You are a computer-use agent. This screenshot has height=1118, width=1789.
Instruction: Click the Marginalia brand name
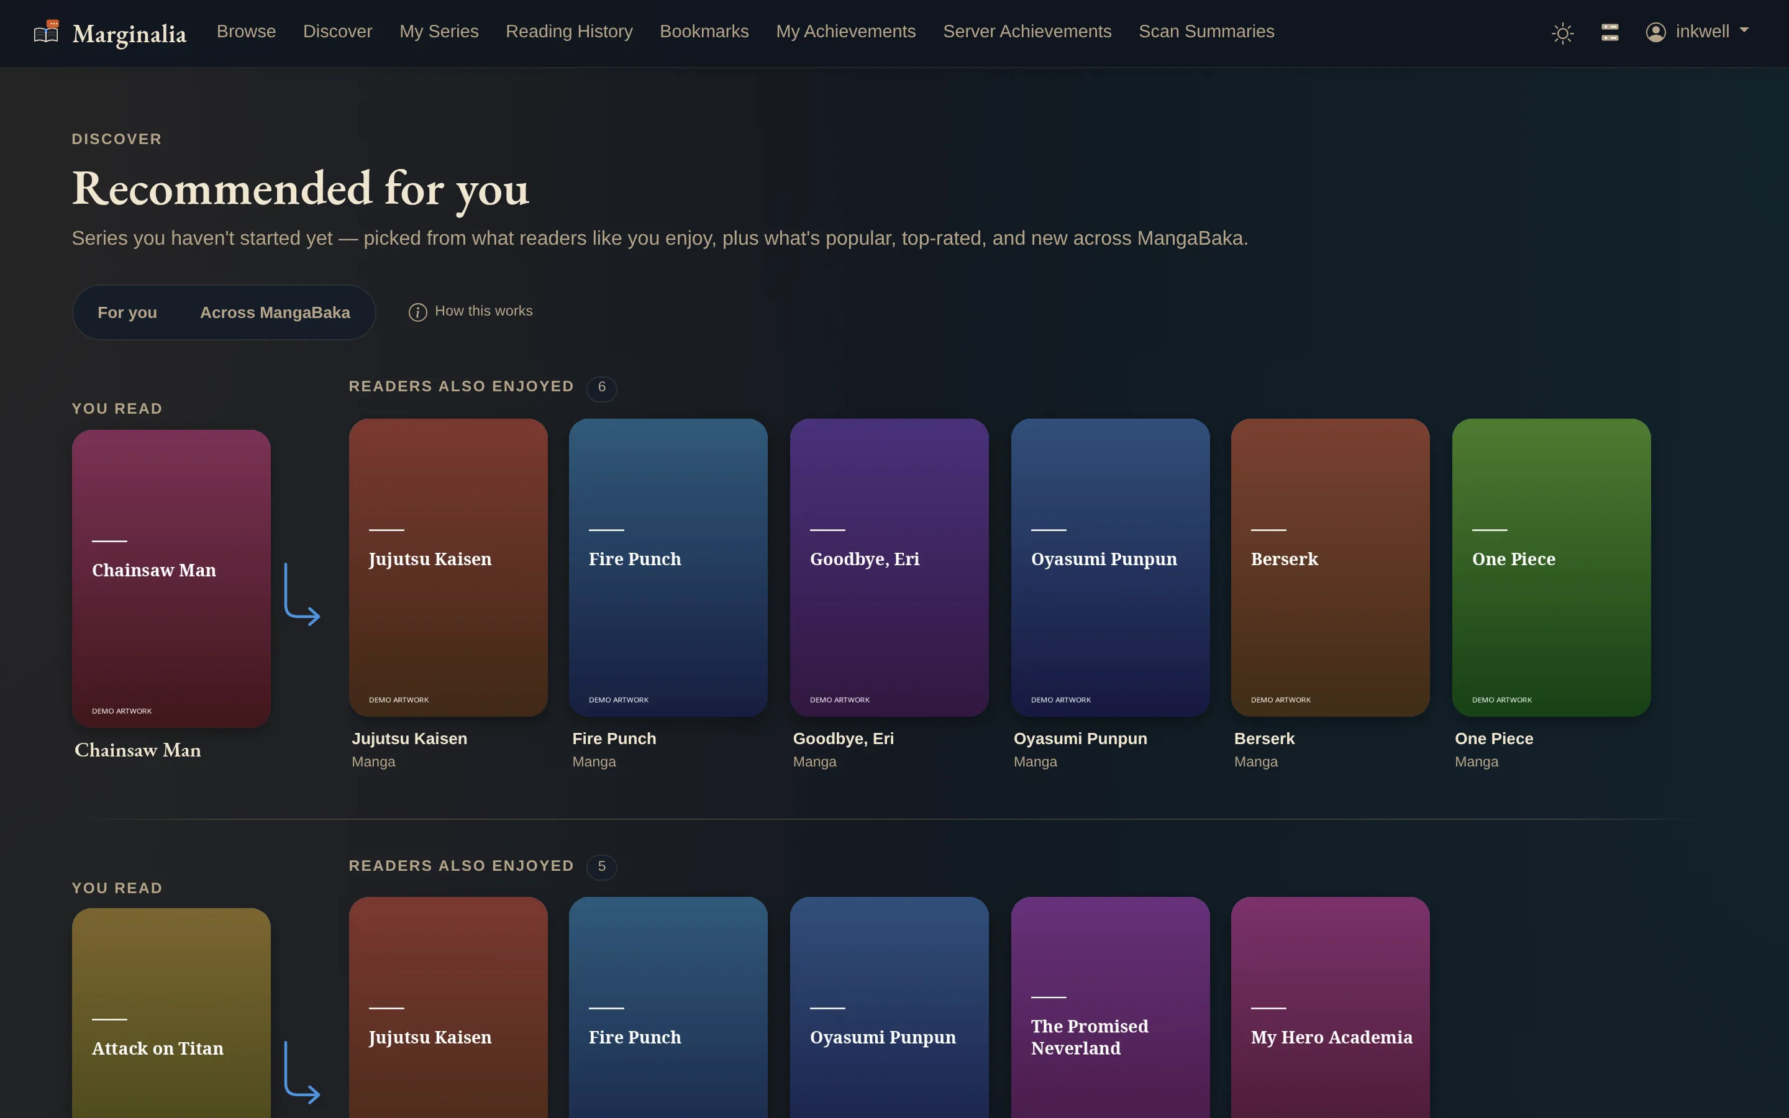[x=129, y=34]
